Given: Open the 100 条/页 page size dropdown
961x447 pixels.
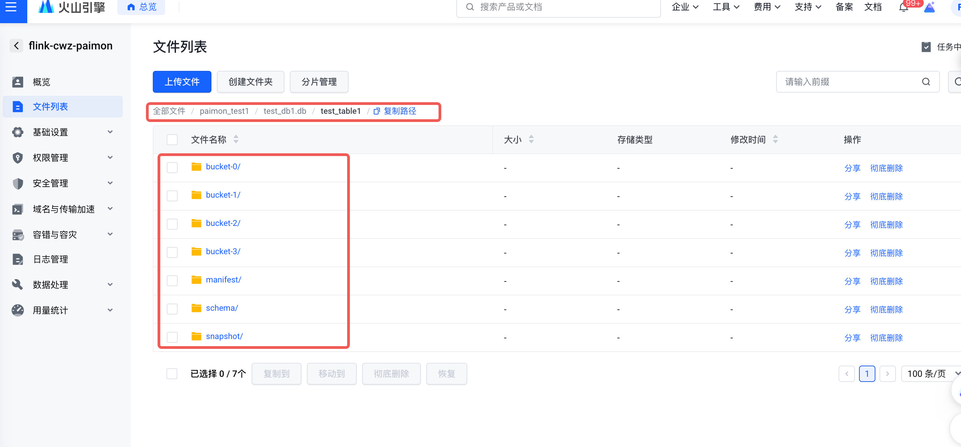Looking at the screenshot, I should (932, 373).
